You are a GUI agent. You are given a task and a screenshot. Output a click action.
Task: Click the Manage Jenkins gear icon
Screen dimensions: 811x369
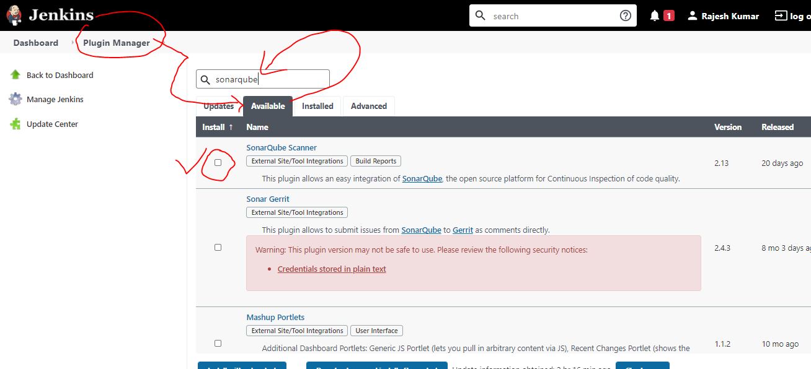(x=16, y=99)
